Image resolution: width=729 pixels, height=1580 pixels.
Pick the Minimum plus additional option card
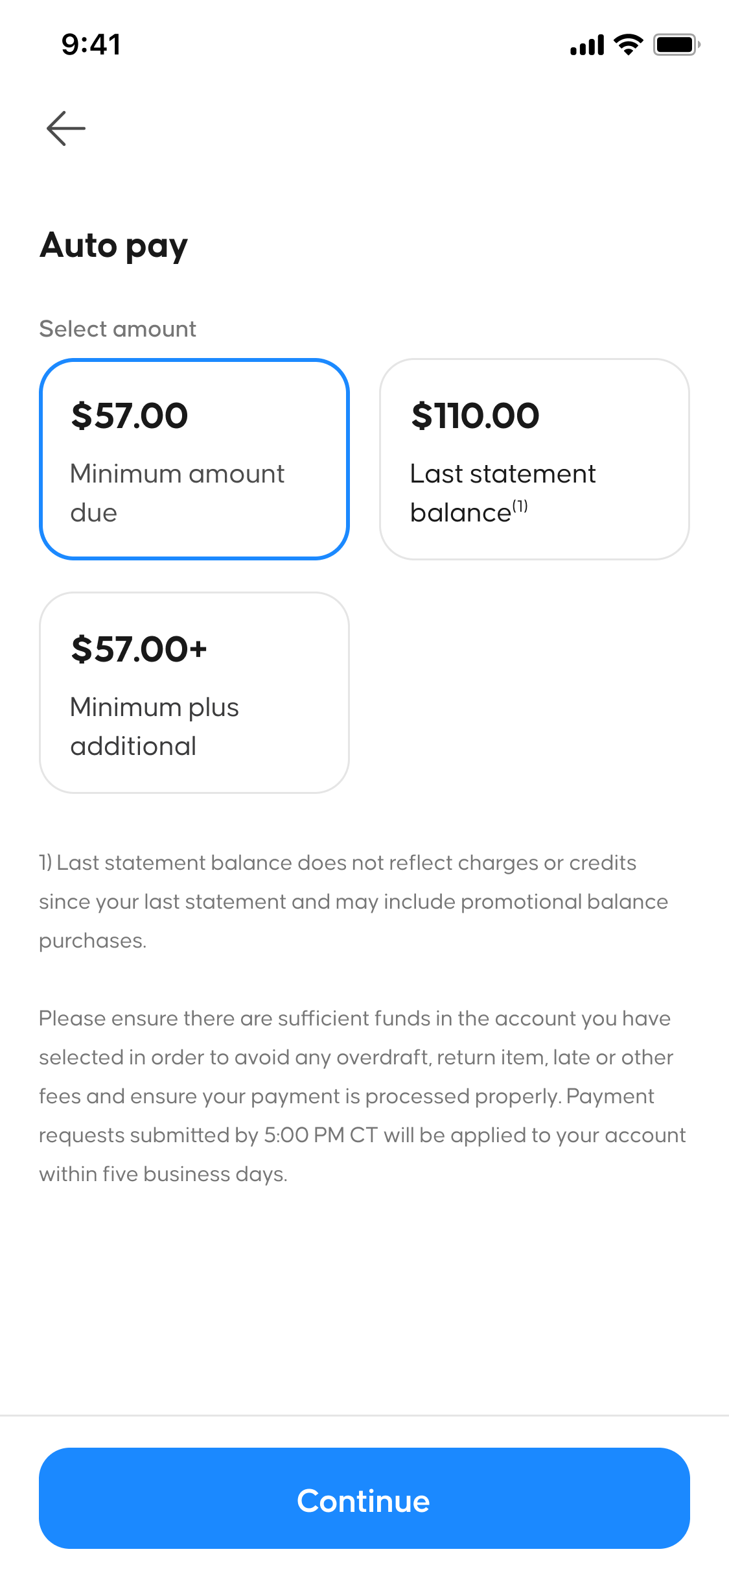[194, 692]
